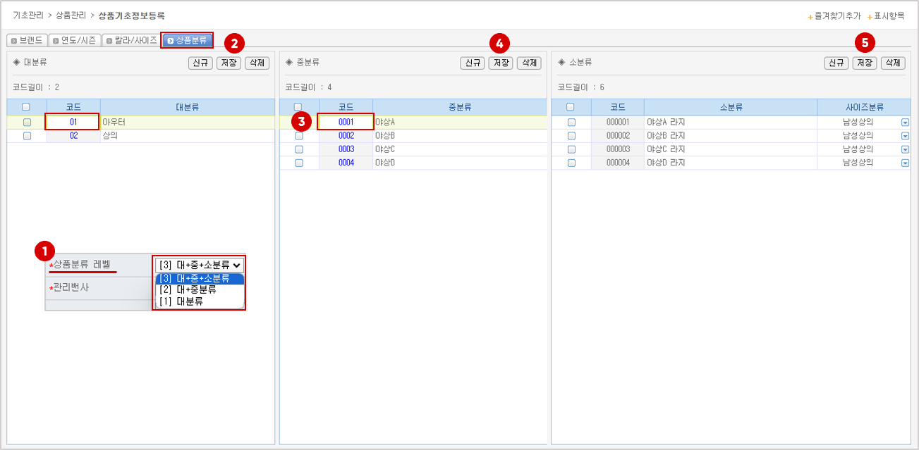Toggle the 대분류 header select-all checkbox

coord(26,107)
